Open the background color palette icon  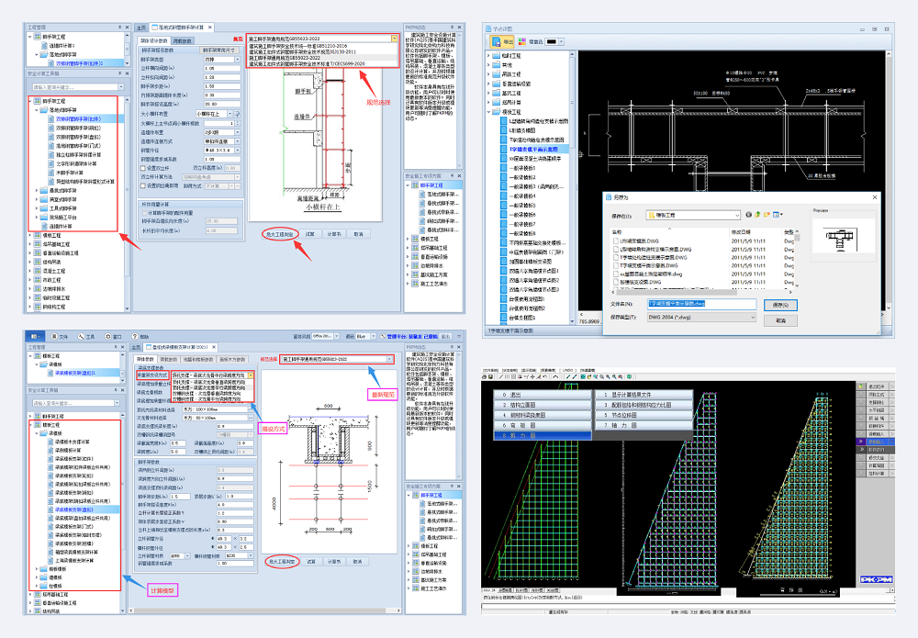(x=523, y=41)
